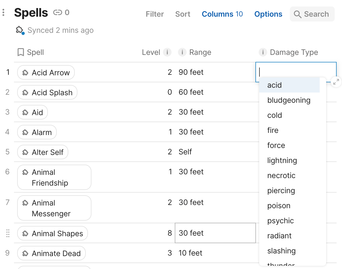Click inside the Damage Type input field
This screenshot has width=342, height=269.
pyautogui.click(x=296, y=72)
